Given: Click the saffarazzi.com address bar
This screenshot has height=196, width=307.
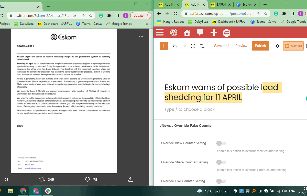Looking at the screenshot, I should (x=221, y=14).
